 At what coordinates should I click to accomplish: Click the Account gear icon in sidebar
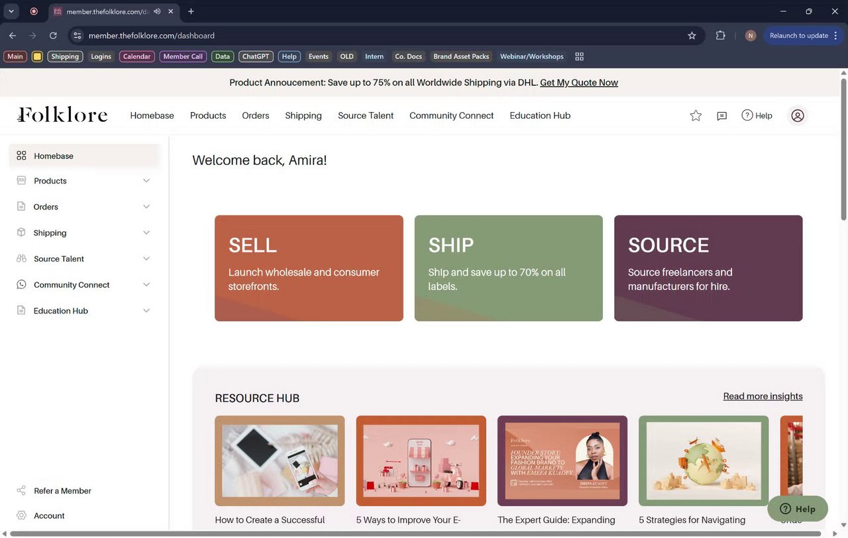coord(21,515)
